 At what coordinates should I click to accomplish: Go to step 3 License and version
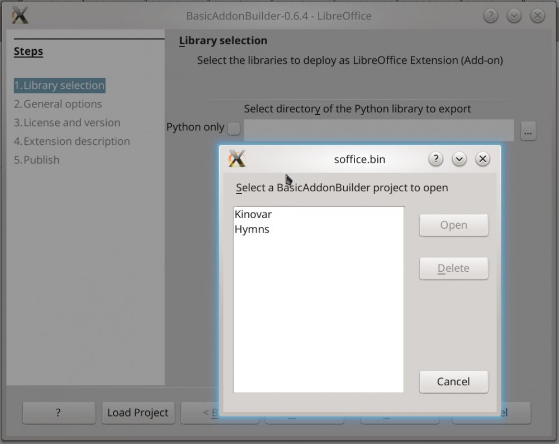pyautogui.click(x=68, y=122)
